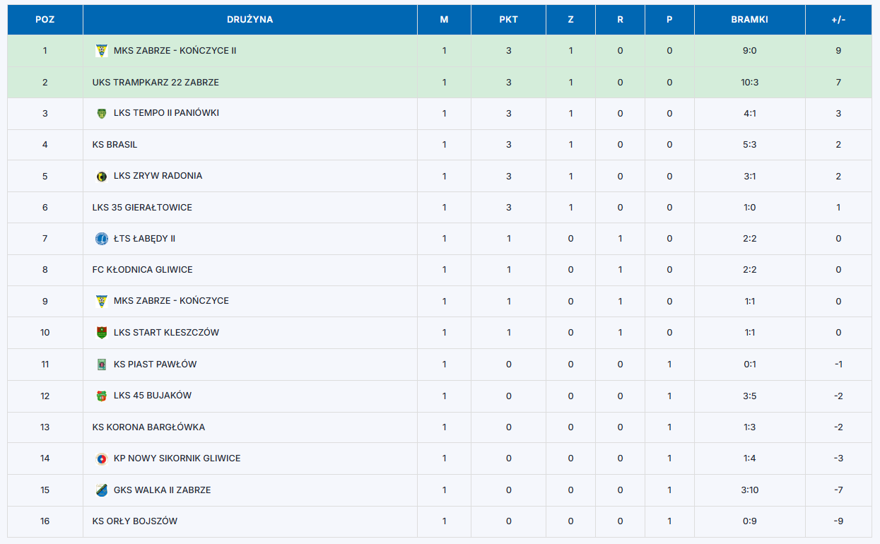This screenshot has height=544, width=880.
Task: Click the KP Nowy Sikornik Gliwice badge
Action: (x=102, y=459)
